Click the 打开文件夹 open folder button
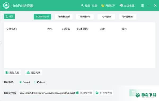 tap(104, 93)
